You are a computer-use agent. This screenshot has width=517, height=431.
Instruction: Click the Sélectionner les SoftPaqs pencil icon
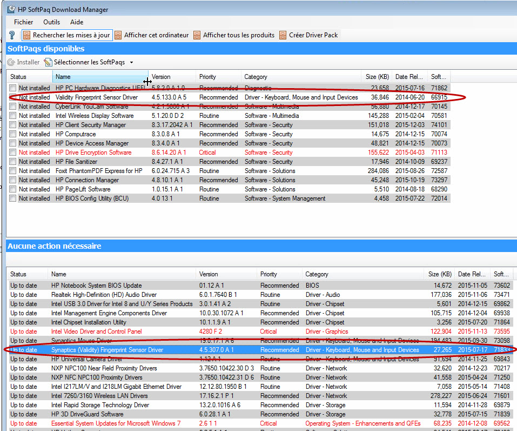coord(48,62)
